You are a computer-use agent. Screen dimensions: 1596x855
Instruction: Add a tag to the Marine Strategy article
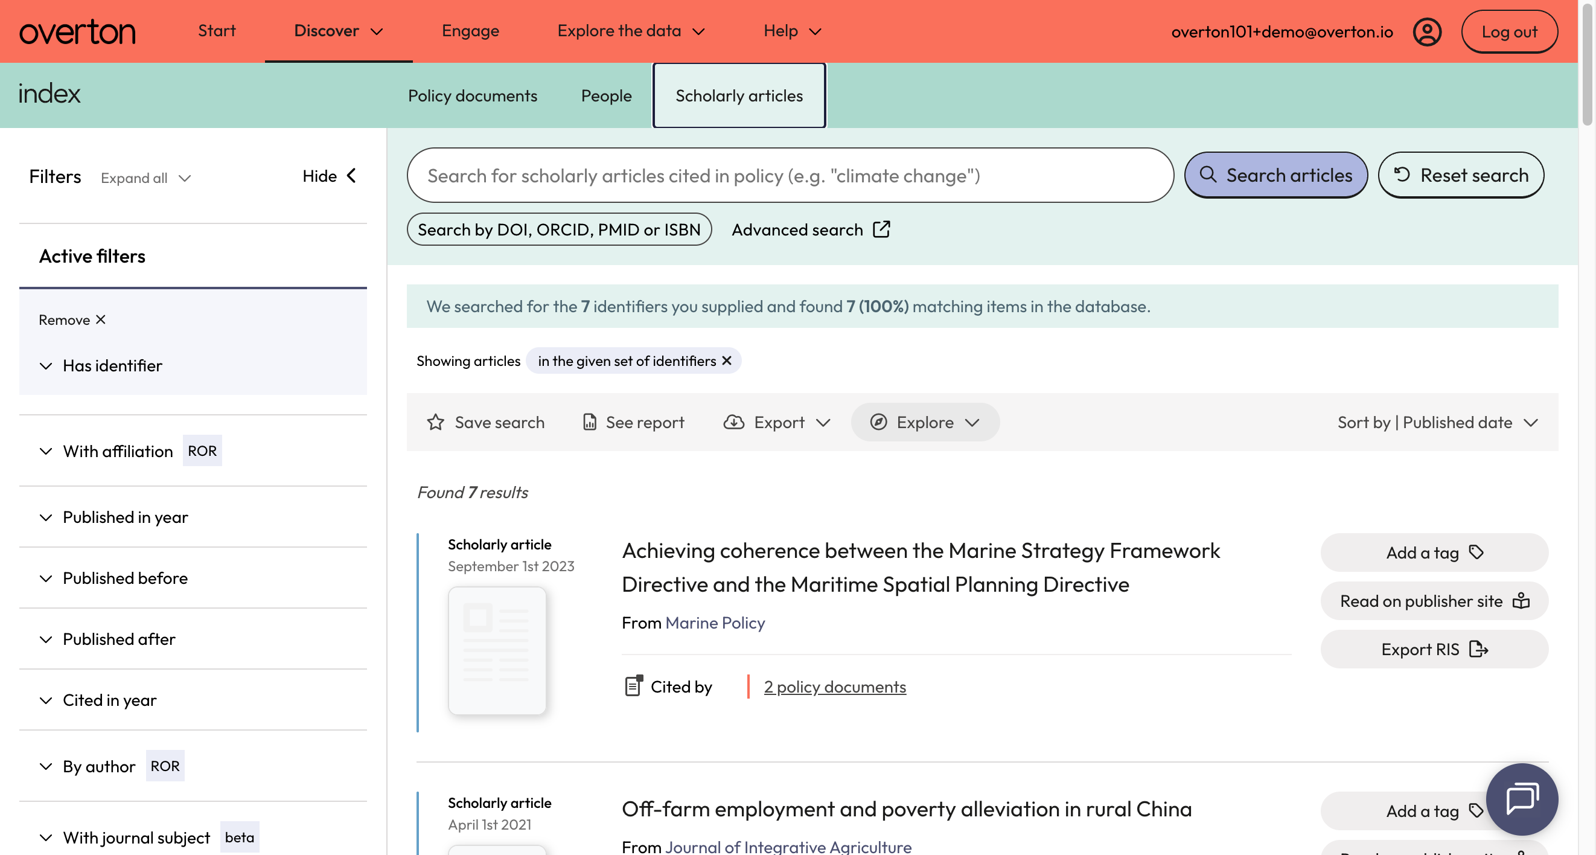(1434, 552)
